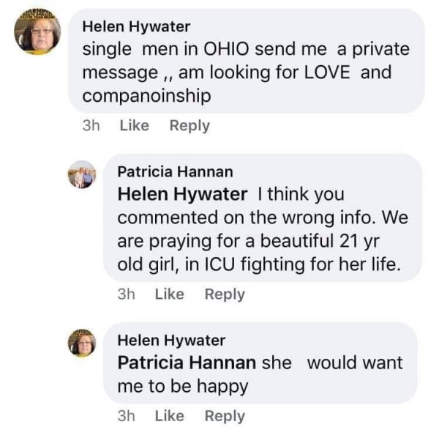This screenshot has width=439, height=438.
Task: Click the Helen Hywater author name on the last reply
Action: 171,340
